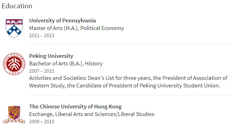
Task: Click the Peking University Student Union text
Action: [180, 85]
